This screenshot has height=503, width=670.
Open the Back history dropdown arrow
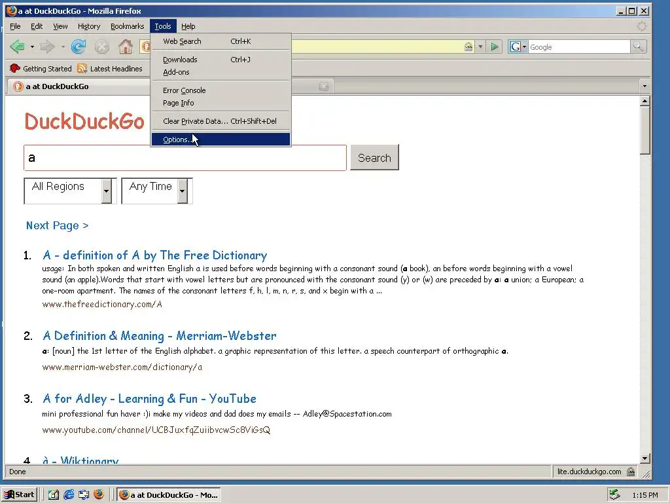click(32, 47)
